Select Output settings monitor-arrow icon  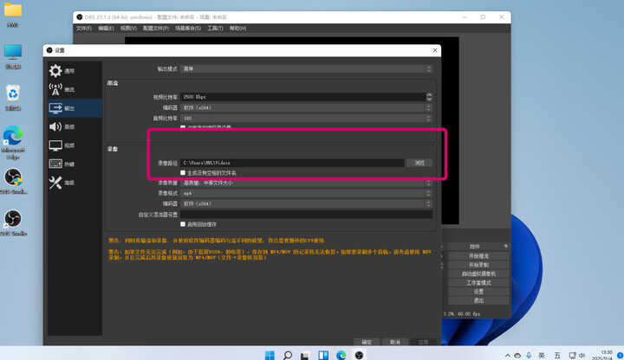(55, 108)
